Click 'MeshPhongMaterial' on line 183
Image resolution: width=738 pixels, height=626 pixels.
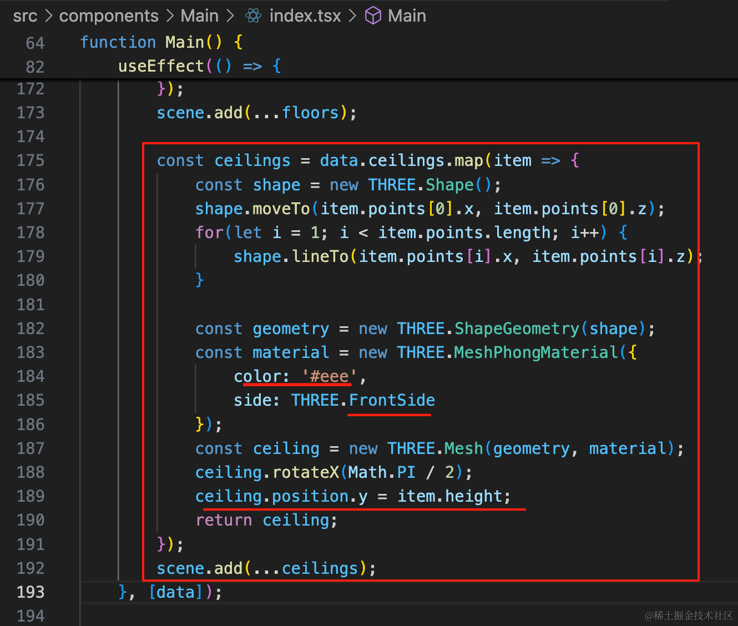(x=536, y=352)
